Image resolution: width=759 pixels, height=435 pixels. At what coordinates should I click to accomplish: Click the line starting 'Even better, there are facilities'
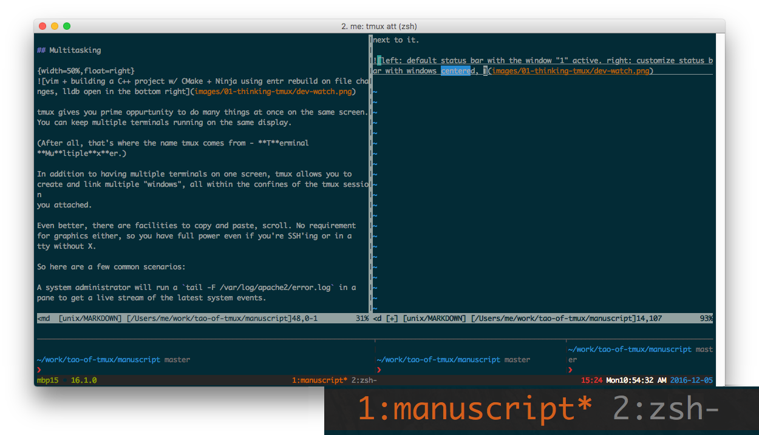point(197,226)
